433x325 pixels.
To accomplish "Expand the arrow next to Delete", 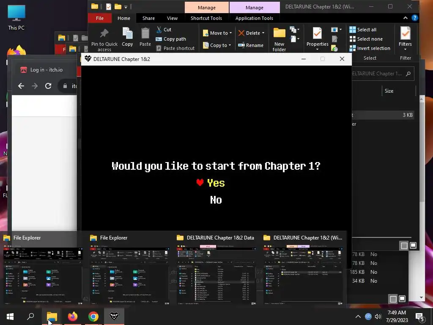I will point(263,33).
